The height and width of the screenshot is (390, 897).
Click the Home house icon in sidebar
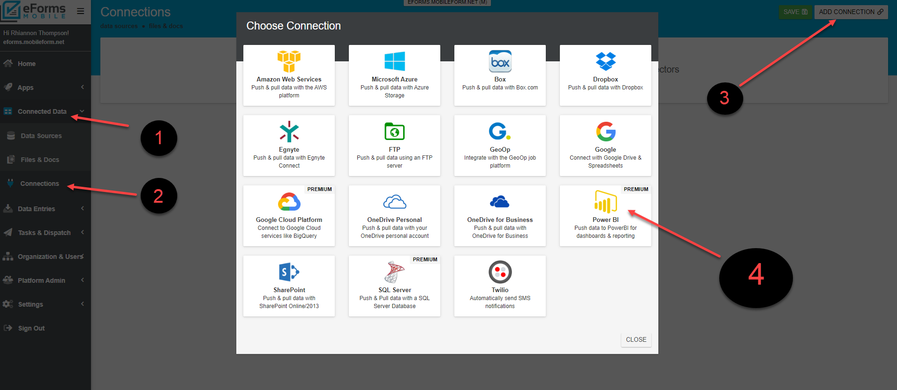8,63
